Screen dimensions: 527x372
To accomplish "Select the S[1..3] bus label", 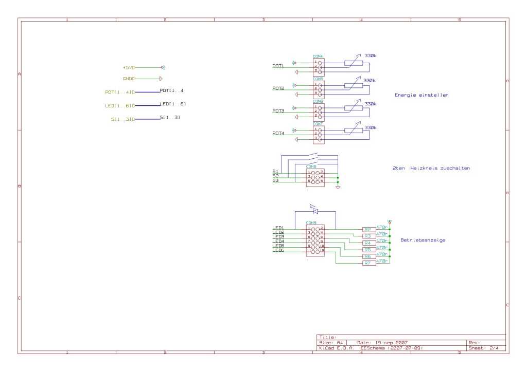I will (x=170, y=117).
